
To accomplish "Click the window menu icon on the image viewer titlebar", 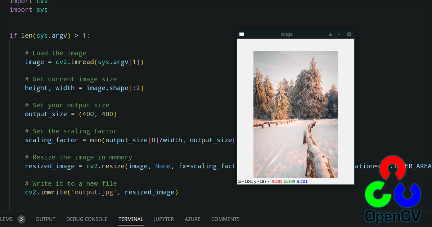I will click(x=242, y=34).
